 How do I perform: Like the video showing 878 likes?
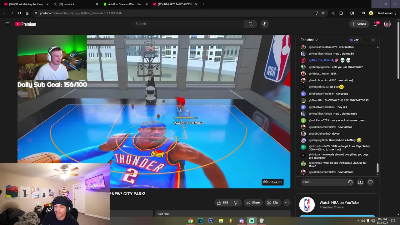coord(222,202)
